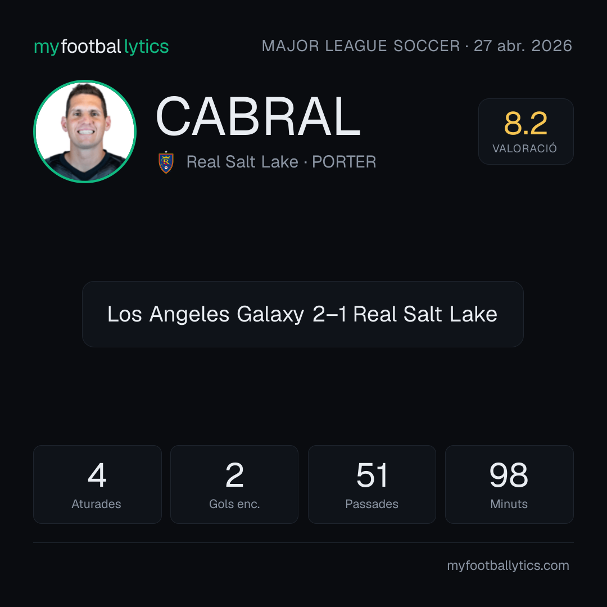The image size is (607, 607).
Task: Click the yellow 8.2 rating number
Action: [526, 124]
